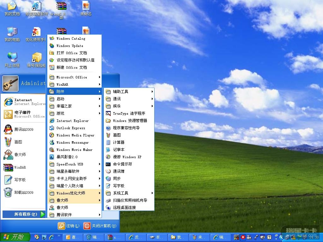
Task: Open 暴风影音2.0 program
Action: tap(67, 157)
